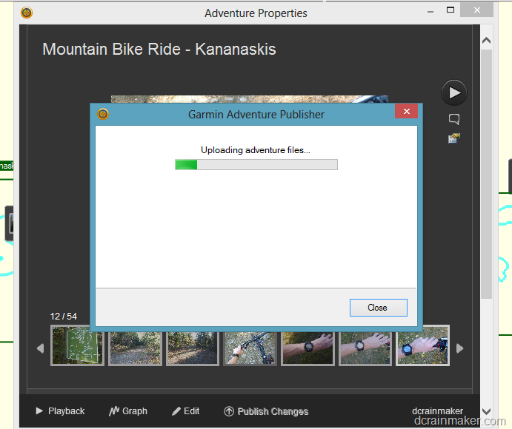Screen dimensions: 512x429
Task: Maximize the Adventure Properties window
Action: (x=451, y=10)
